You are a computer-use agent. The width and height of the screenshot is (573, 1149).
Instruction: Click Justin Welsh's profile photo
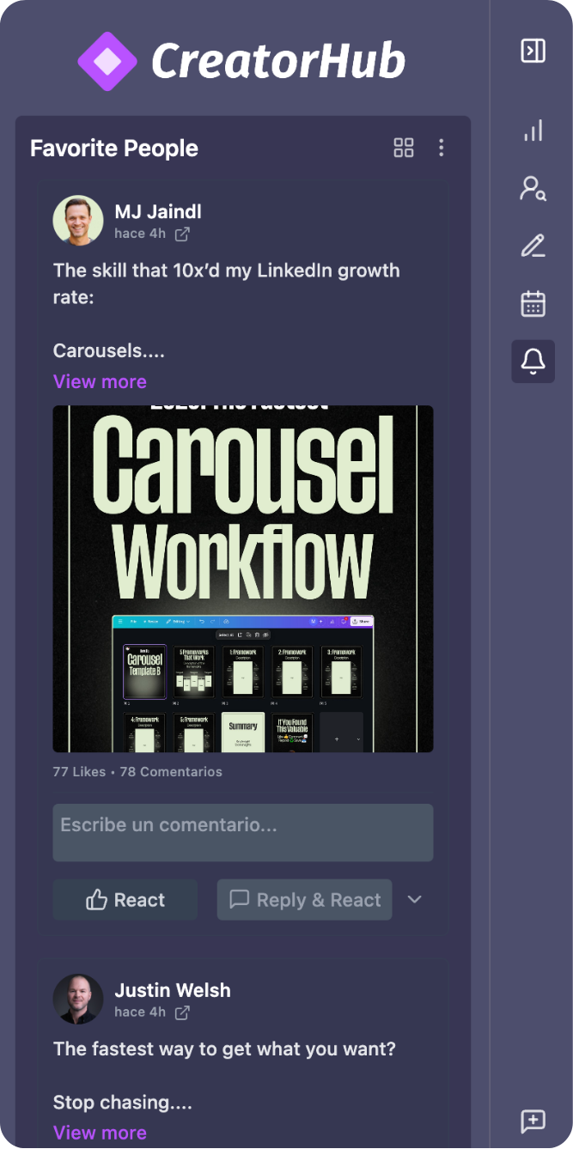coord(78,999)
